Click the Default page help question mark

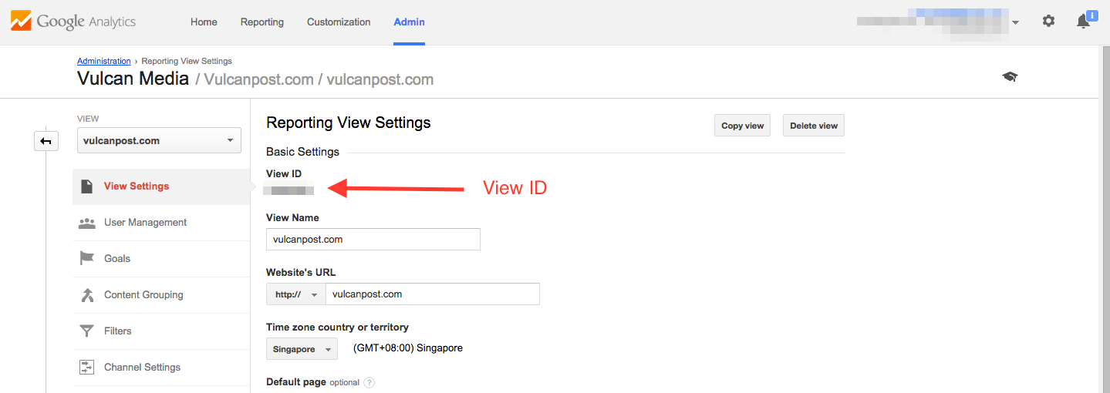click(x=369, y=382)
